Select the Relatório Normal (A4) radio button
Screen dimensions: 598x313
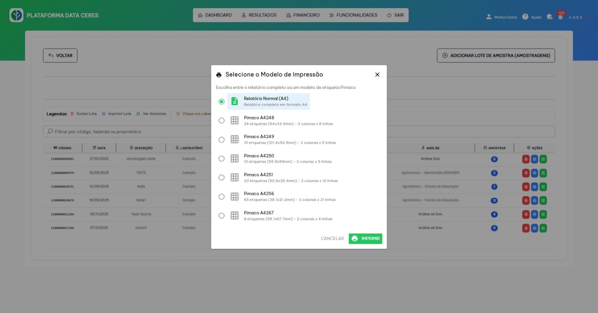[x=221, y=101]
